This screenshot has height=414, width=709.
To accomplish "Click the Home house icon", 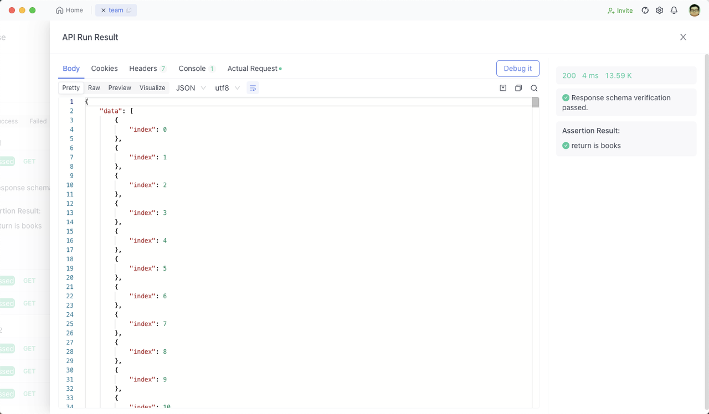I will click(60, 11).
